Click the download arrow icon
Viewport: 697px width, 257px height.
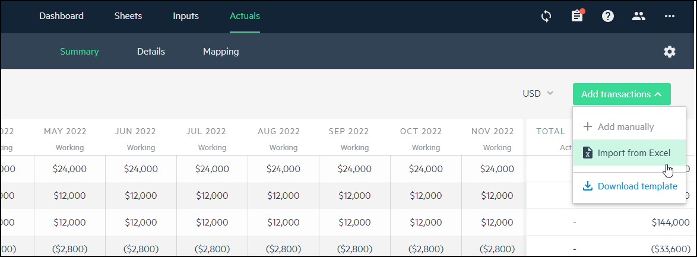[588, 186]
